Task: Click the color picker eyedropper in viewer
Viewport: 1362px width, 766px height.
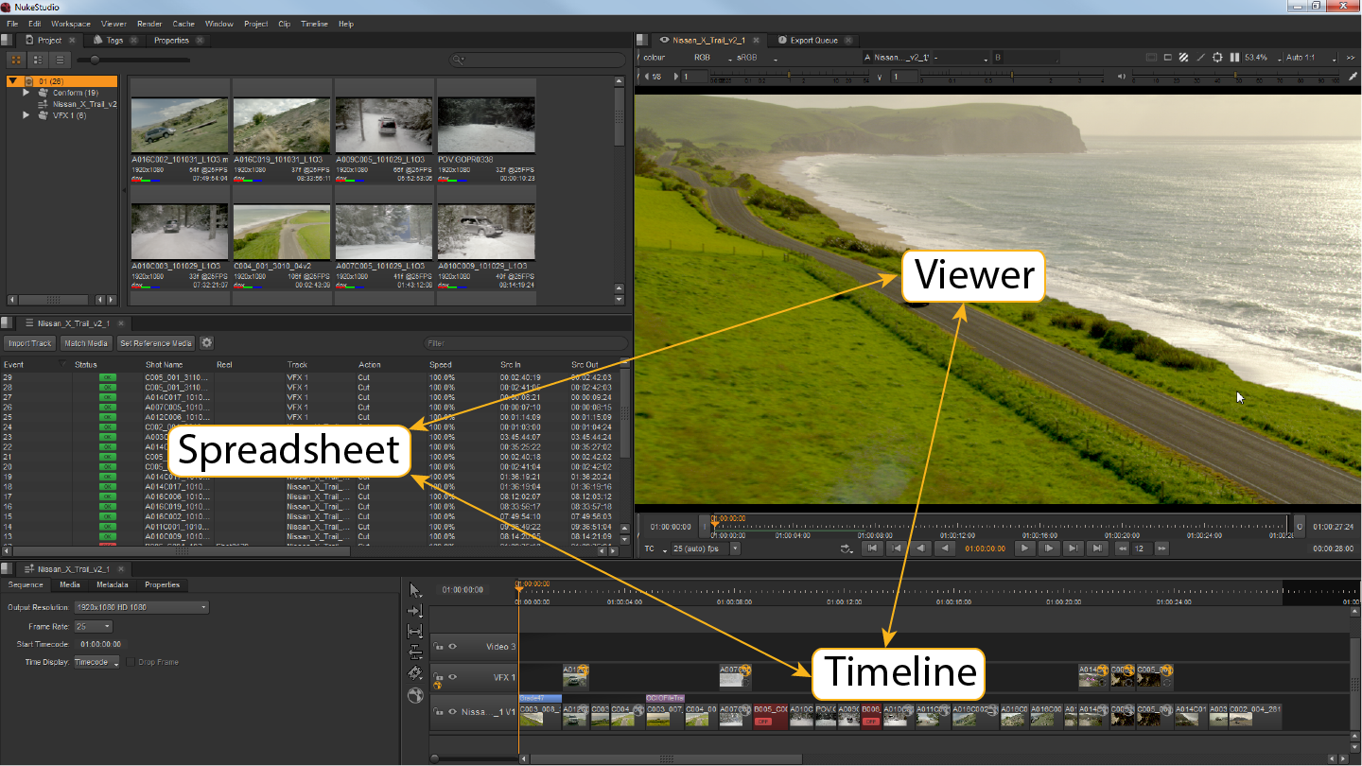Action: coord(1353,77)
